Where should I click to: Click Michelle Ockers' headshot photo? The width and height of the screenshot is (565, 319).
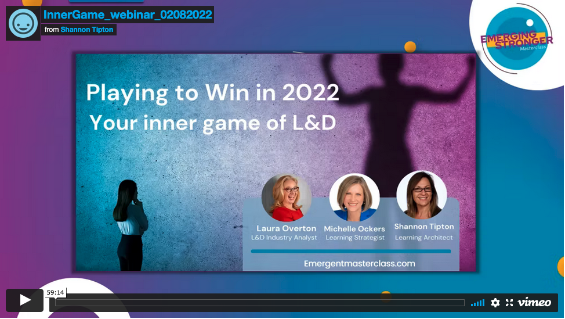pos(354,198)
